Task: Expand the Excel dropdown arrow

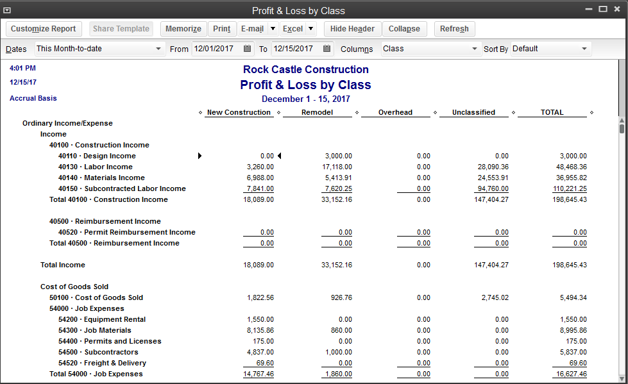Action: (311, 29)
